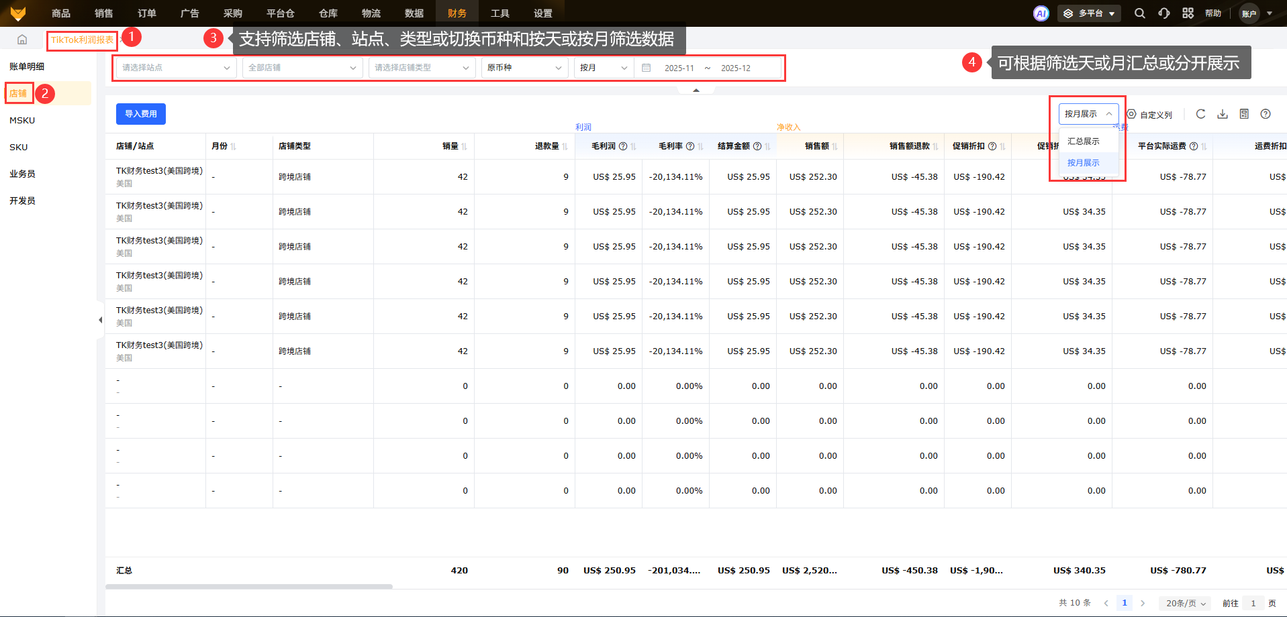Image resolution: width=1287 pixels, height=617 pixels.
Task: Click the date range input field
Action: [708, 68]
